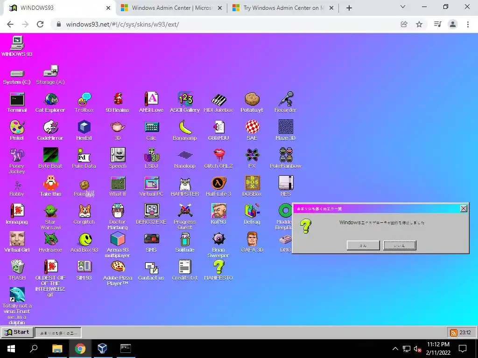
Task: Show hidden system tray icons
Action: coord(395,349)
